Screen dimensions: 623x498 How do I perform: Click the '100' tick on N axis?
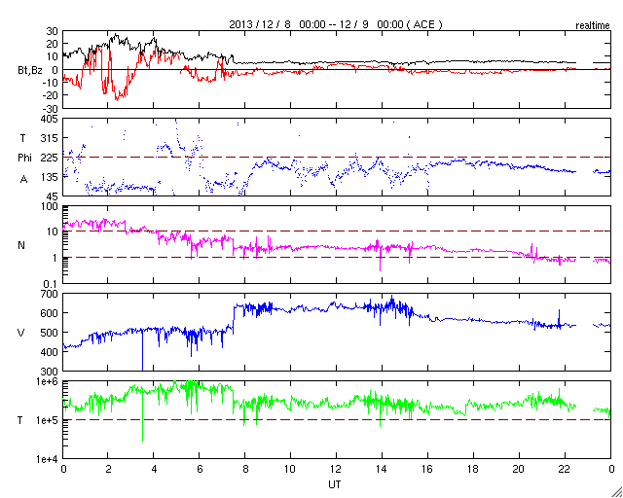(50, 207)
